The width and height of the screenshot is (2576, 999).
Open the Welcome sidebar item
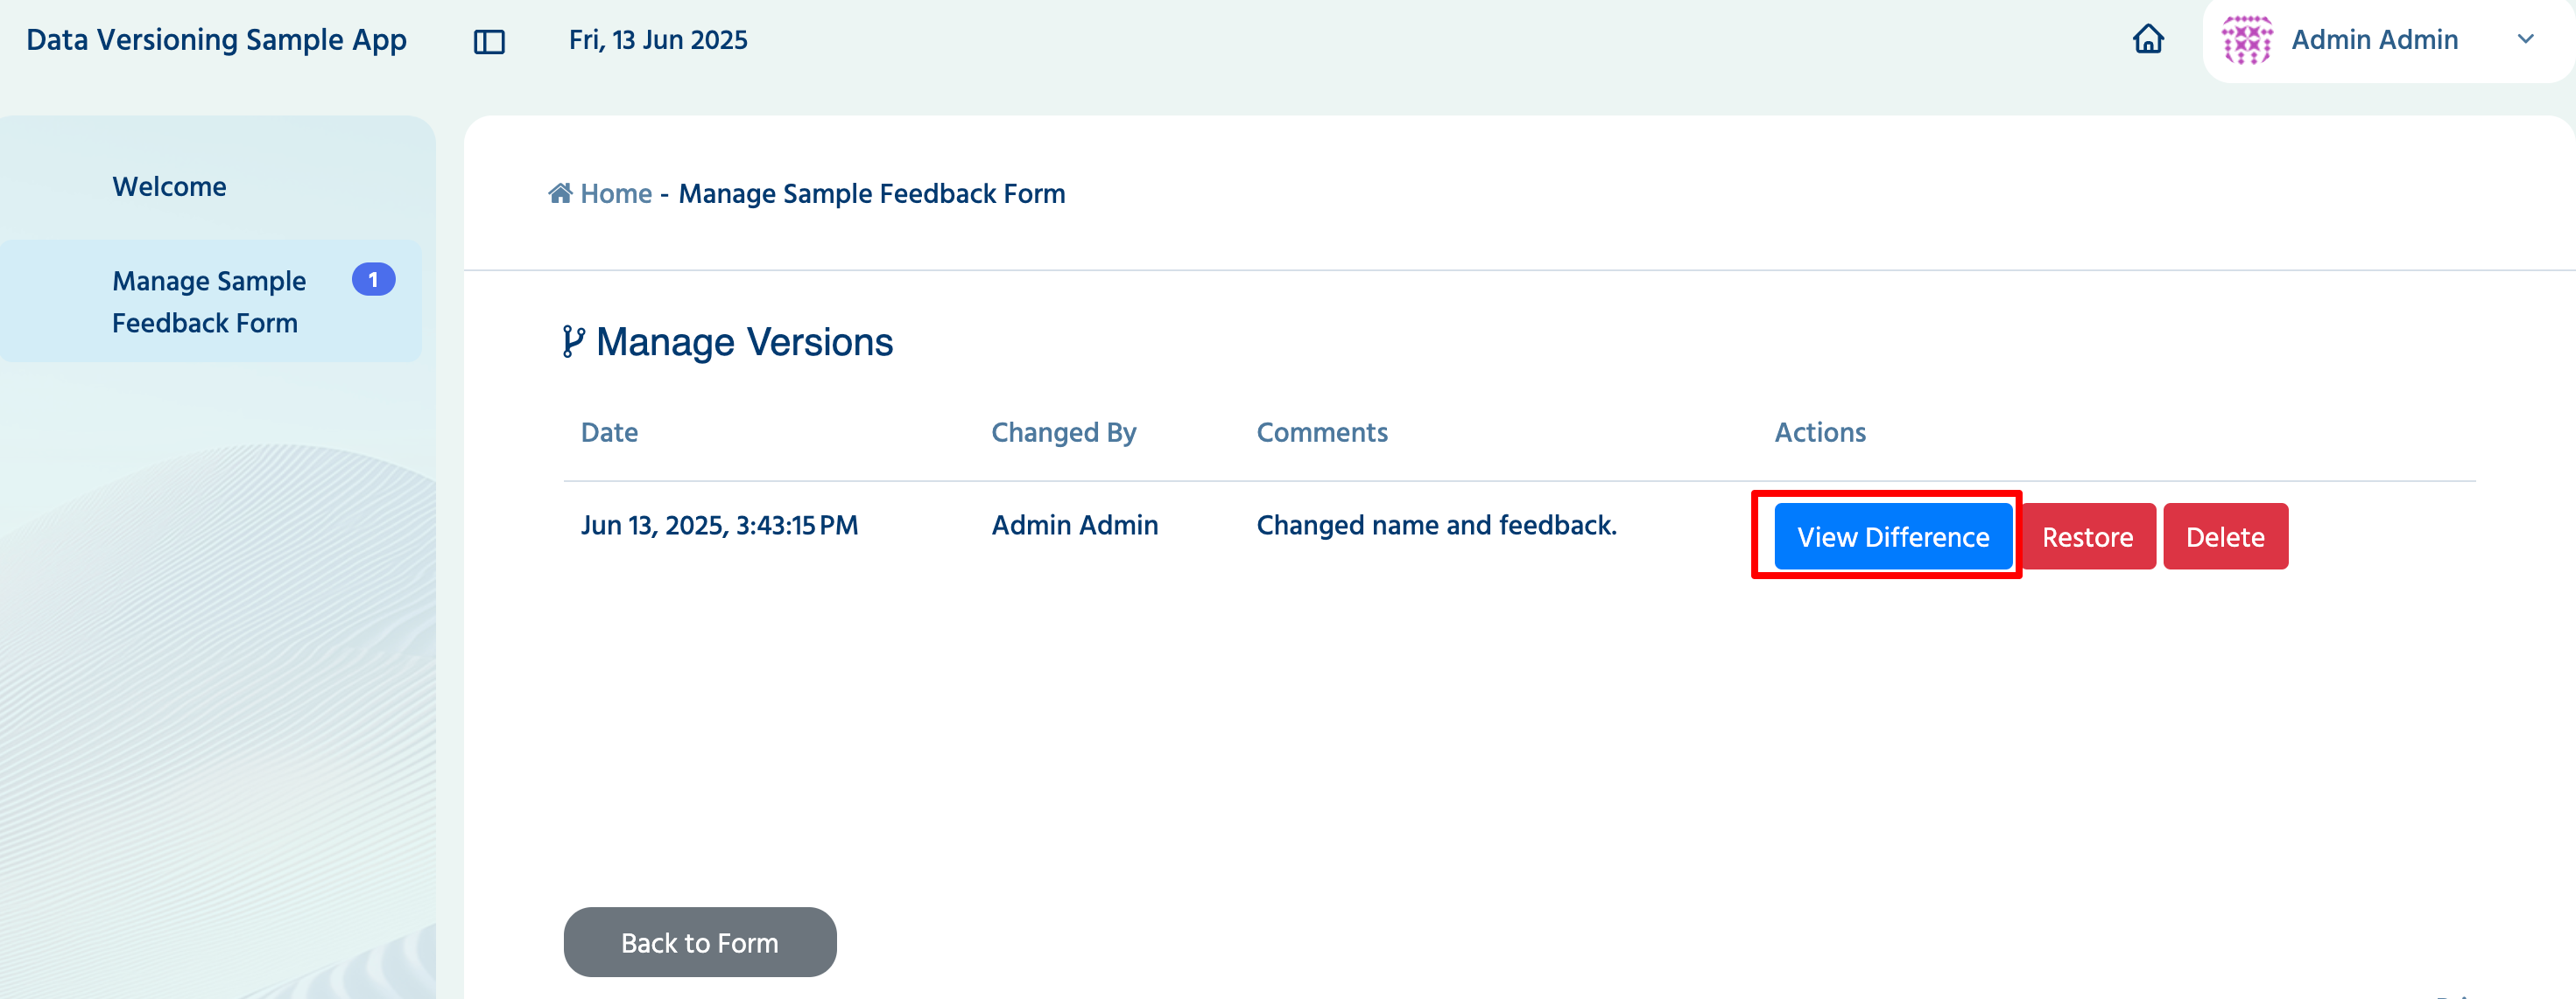coord(169,187)
